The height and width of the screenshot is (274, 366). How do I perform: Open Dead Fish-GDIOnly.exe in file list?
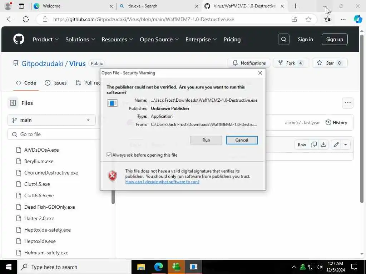pos(49,207)
